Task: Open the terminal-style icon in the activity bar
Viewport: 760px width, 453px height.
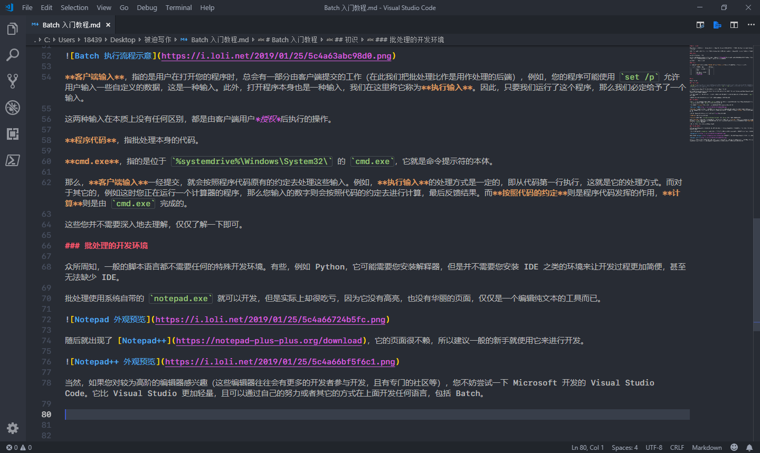Action: click(x=13, y=160)
